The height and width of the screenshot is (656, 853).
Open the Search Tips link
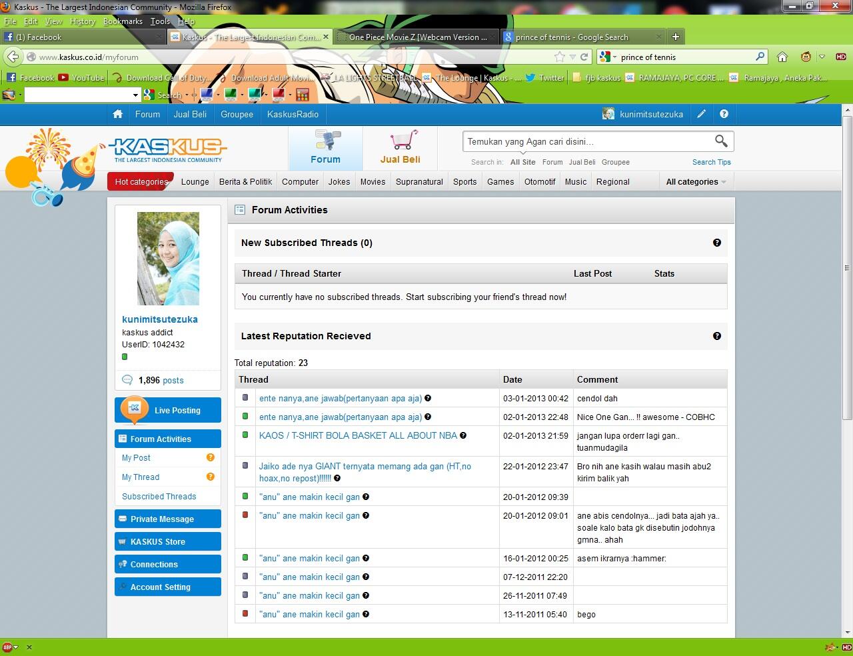(711, 162)
